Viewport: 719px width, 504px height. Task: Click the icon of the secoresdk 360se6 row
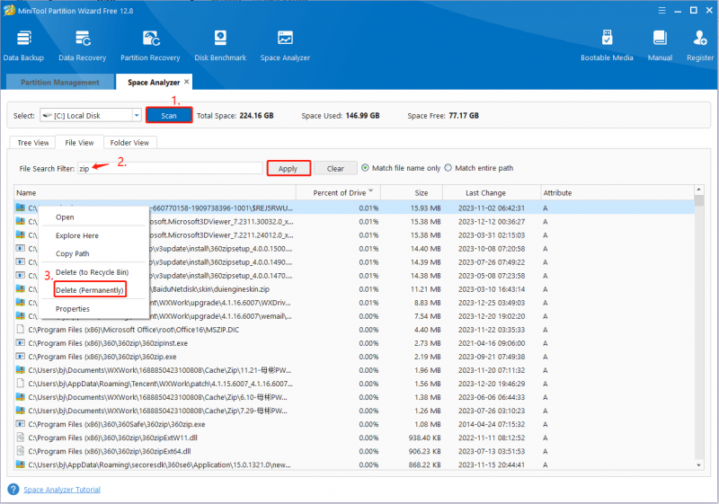click(20, 464)
